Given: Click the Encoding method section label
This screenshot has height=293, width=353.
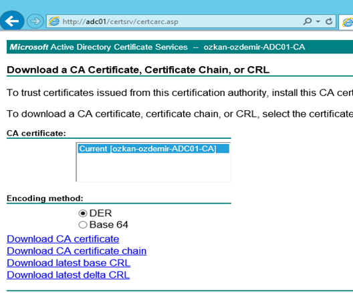Looking at the screenshot, I should point(45,198).
